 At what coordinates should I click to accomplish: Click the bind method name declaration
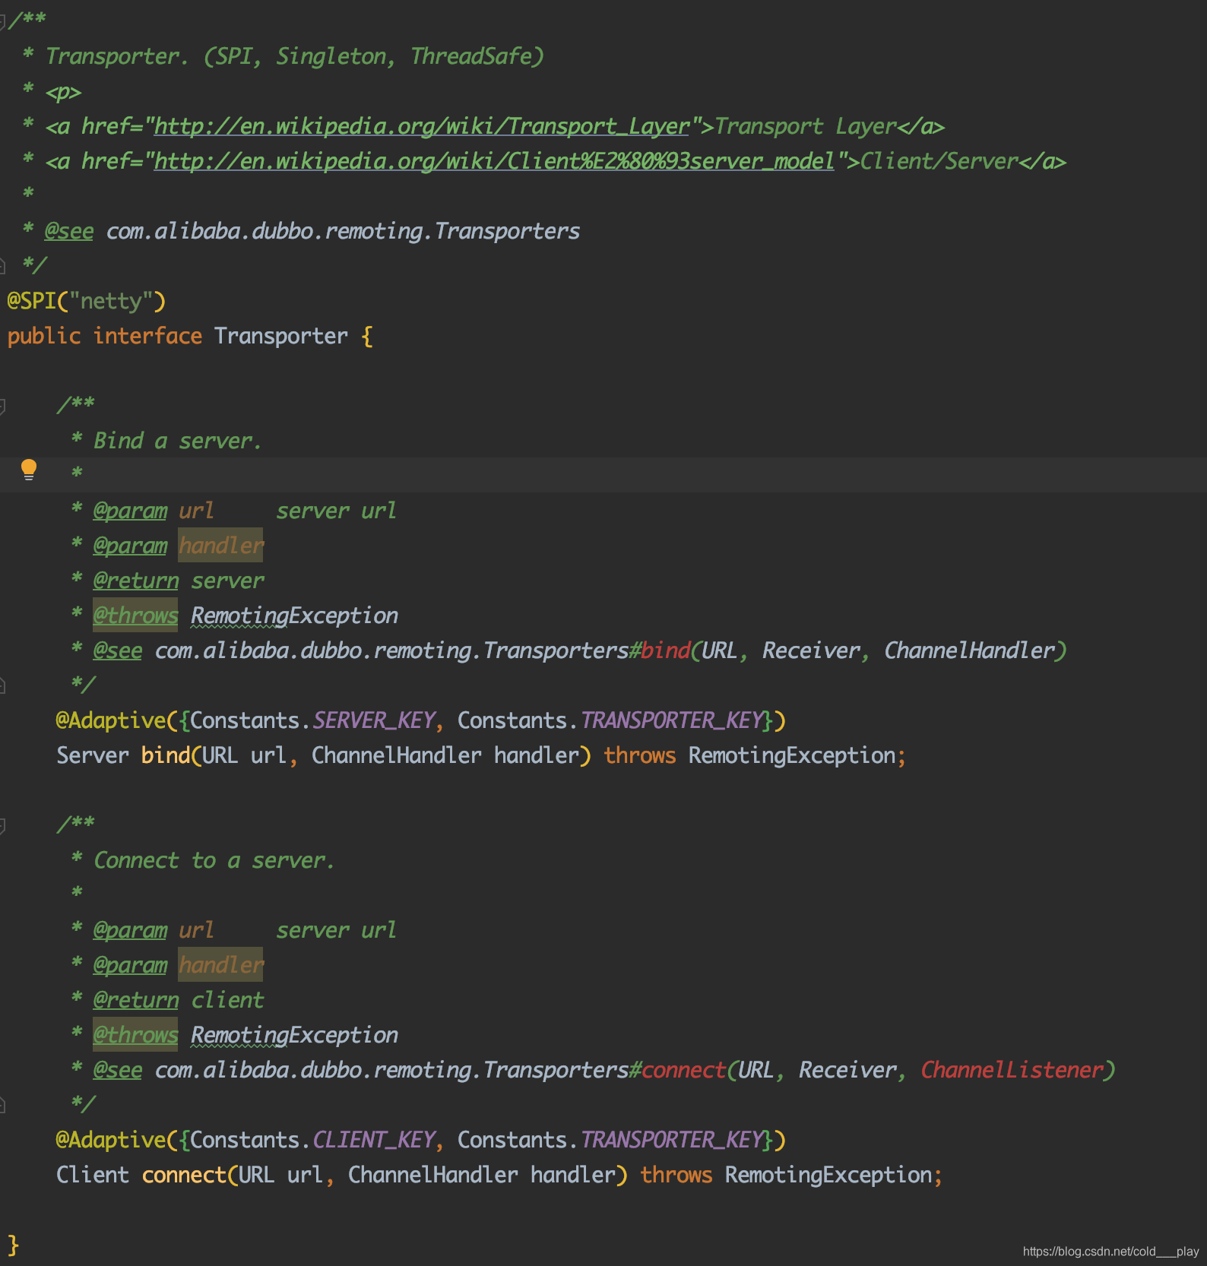pyautogui.click(x=166, y=755)
